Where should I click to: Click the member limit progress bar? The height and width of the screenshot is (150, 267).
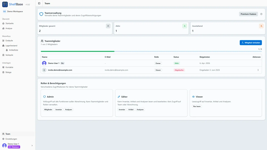click(151, 51)
